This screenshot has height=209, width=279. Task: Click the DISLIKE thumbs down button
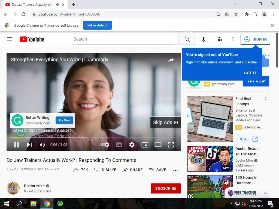tap(105, 170)
